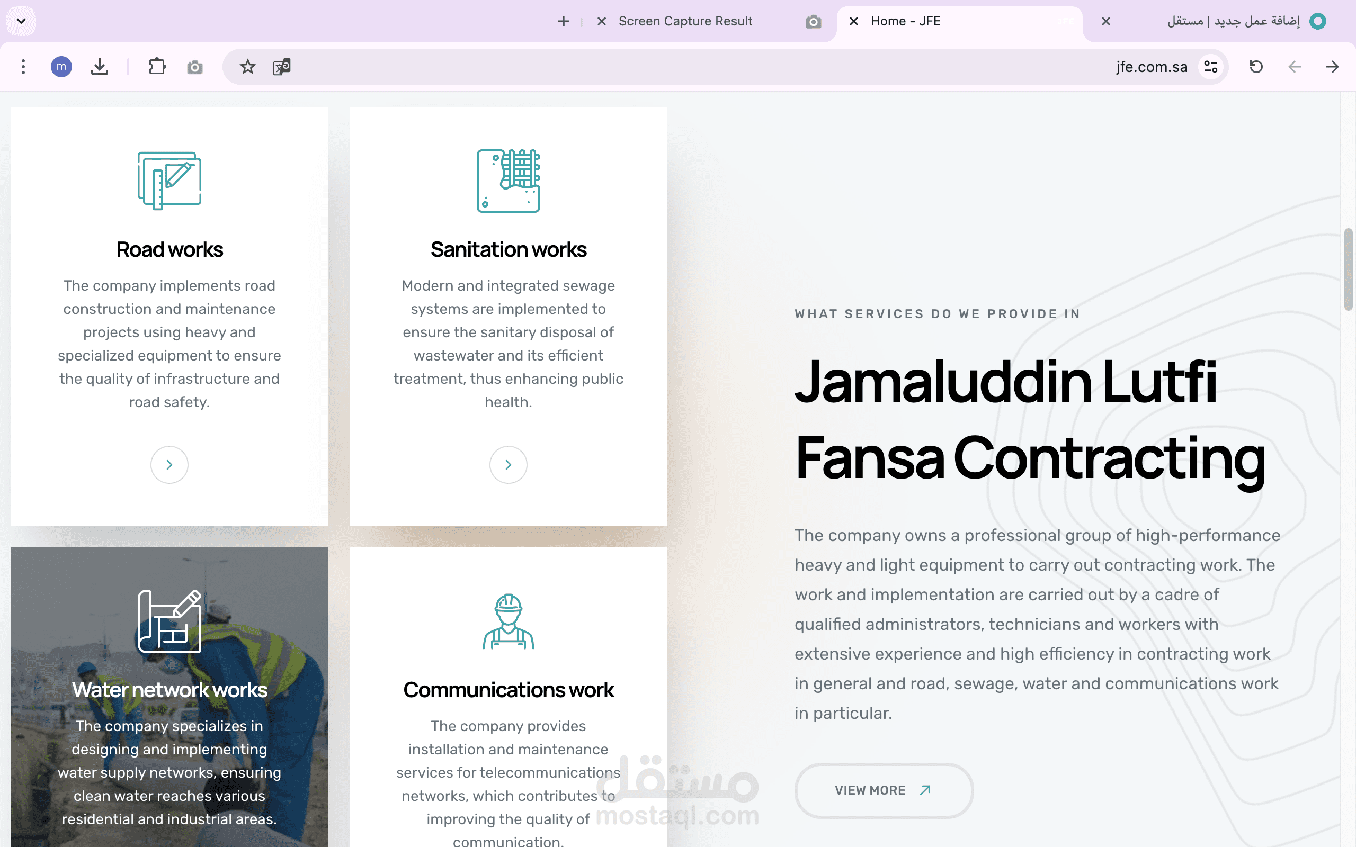Select the Home - JFE tab
Viewport: 1356px width, 847px height.
(959, 21)
